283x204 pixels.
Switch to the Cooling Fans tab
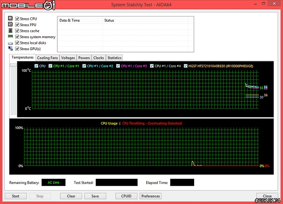pos(47,58)
